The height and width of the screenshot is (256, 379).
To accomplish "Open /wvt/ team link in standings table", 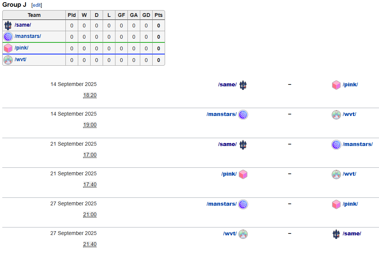I will (x=21, y=59).
